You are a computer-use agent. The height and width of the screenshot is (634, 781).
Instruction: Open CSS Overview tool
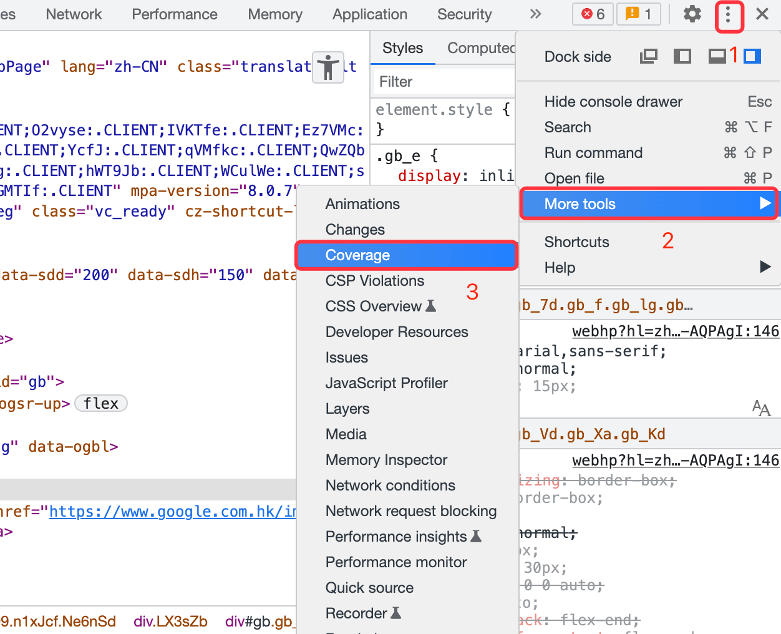click(408, 306)
